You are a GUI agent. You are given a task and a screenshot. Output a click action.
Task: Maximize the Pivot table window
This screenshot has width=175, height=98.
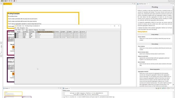pyautogui.click(x=115, y=26)
